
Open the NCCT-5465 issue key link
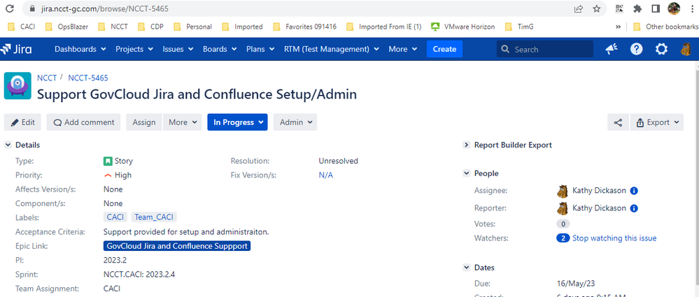88,78
